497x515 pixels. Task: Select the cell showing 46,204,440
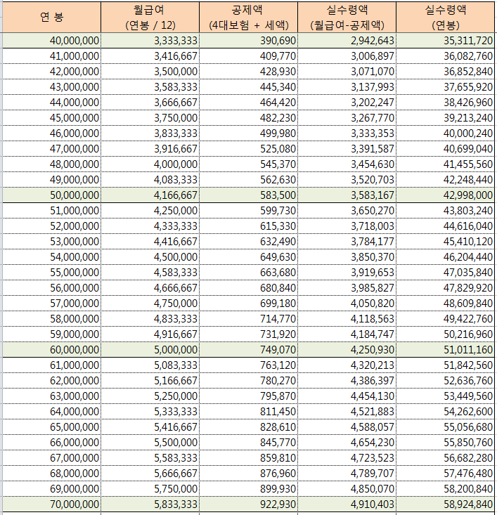pyautogui.click(x=446, y=257)
